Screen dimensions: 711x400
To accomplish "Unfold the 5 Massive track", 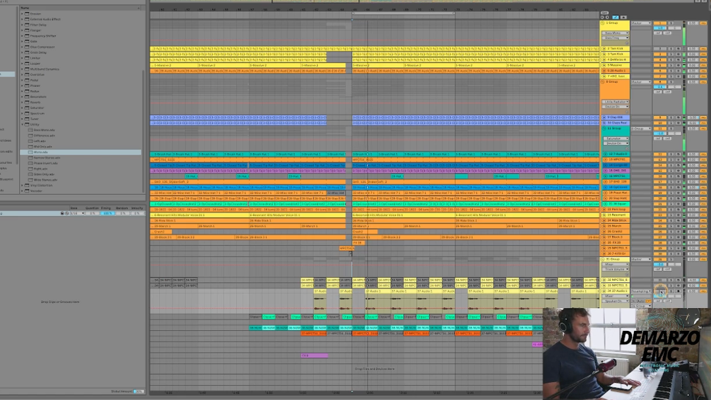I will (x=604, y=65).
